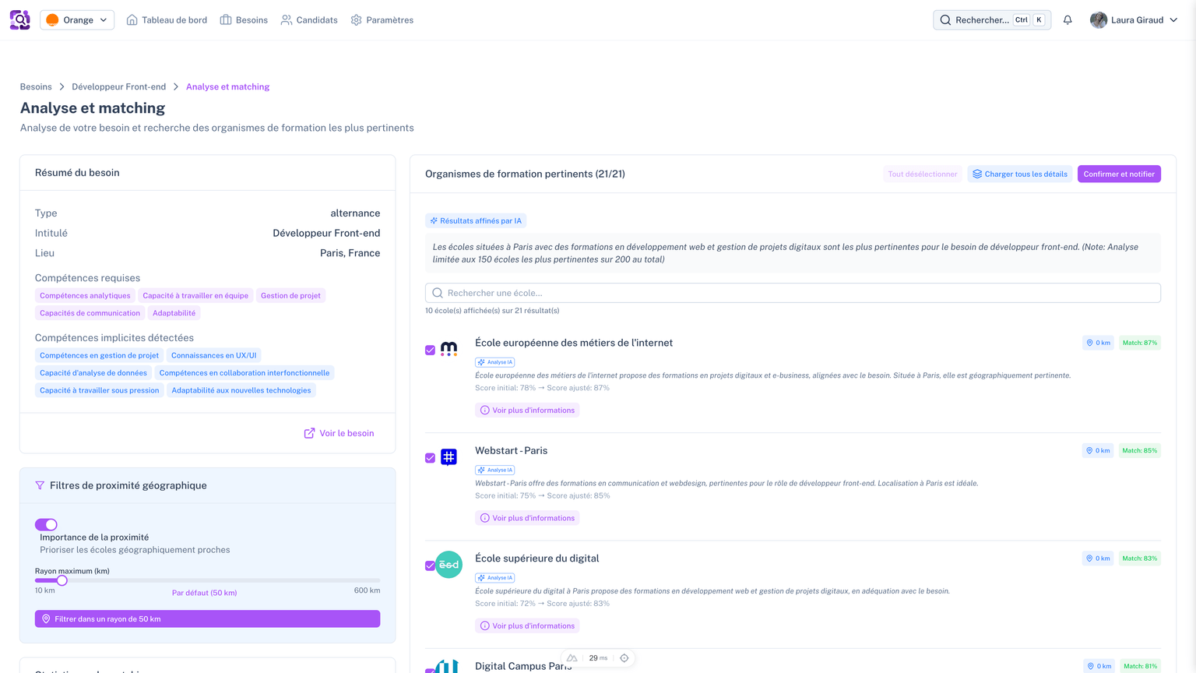Open the Paramètres section
Screen dimensions: 1196x673
click(x=382, y=19)
